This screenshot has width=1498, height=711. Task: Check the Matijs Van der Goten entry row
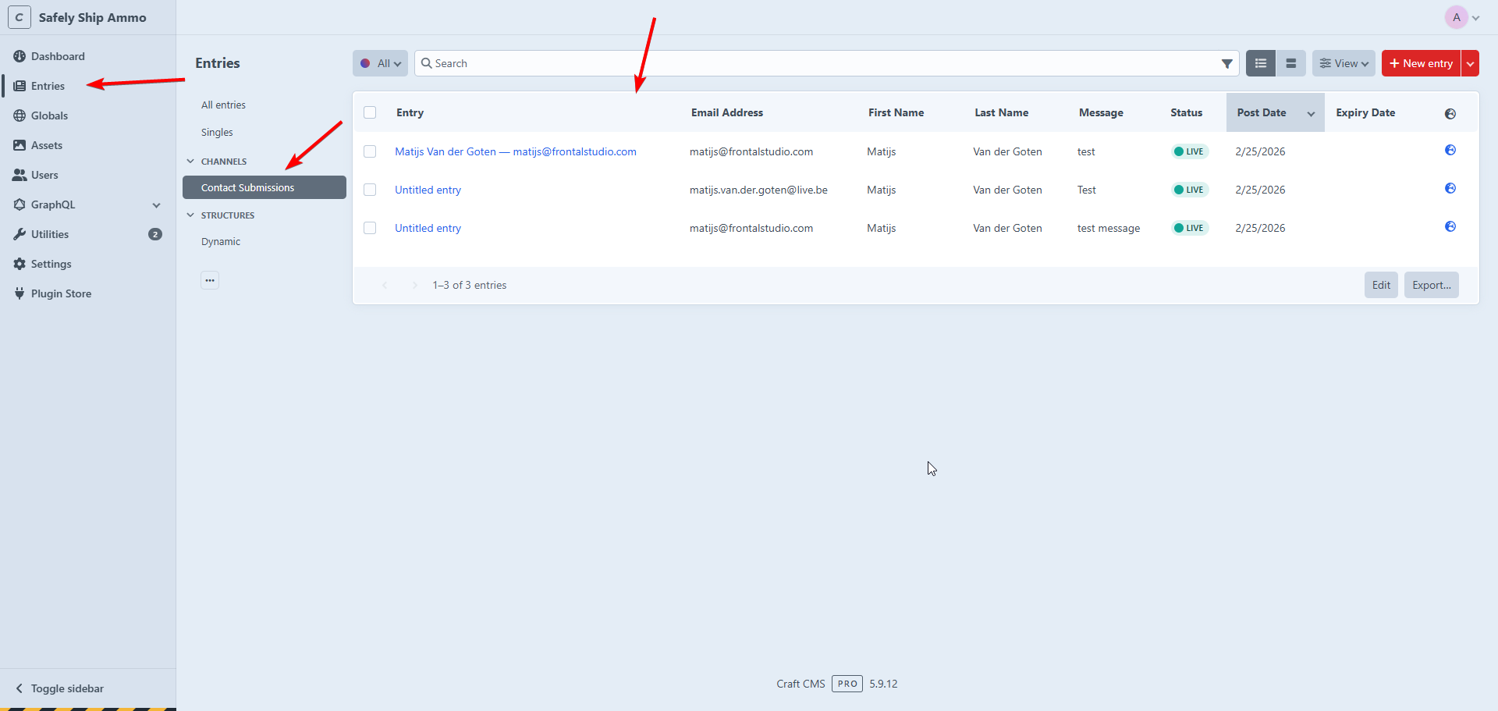tap(370, 151)
